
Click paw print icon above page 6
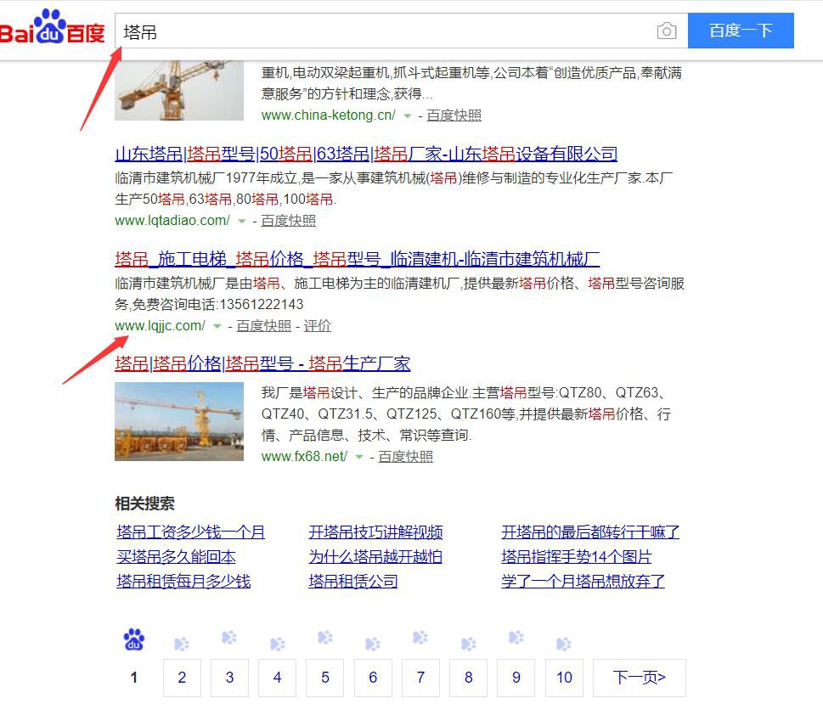tap(373, 644)
